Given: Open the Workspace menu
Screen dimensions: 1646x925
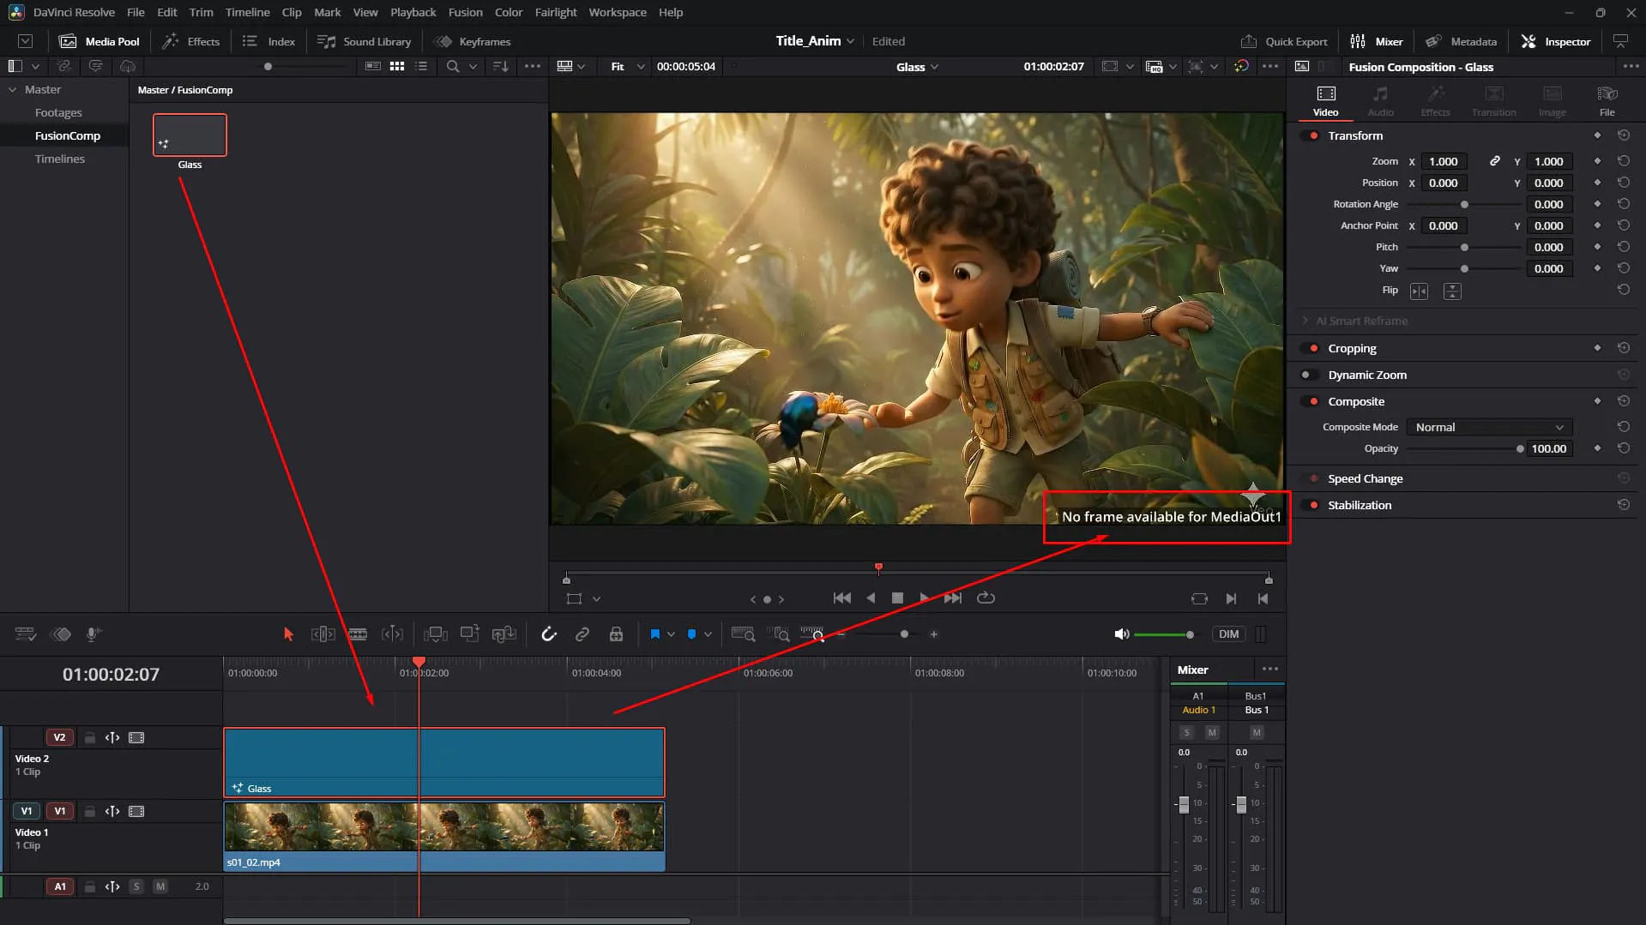Looking at the screenshot, I should (x=617, y=12).
